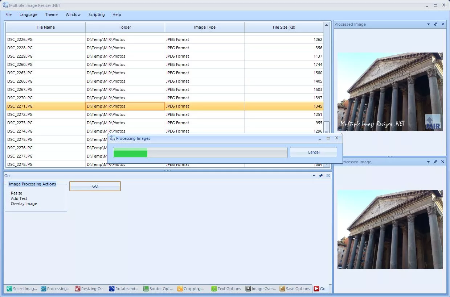Open the Text Options tab
Image resolution: width=450 pixels, height=297 pixels.
[226, 289]
